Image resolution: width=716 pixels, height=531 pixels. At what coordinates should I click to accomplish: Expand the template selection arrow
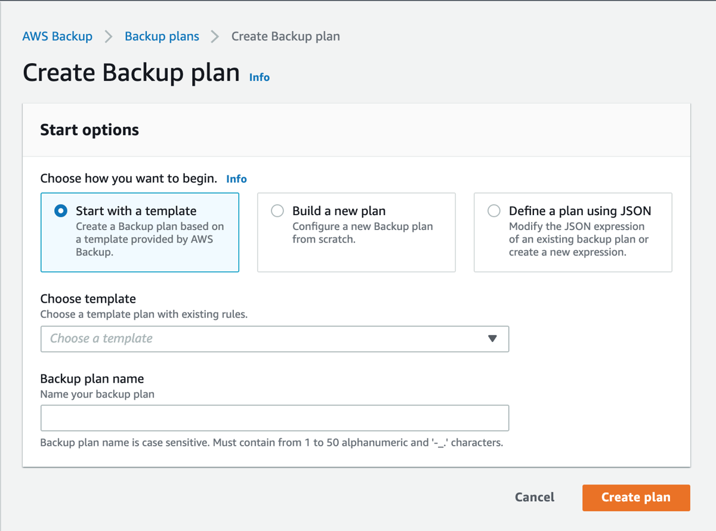point(492,339)
